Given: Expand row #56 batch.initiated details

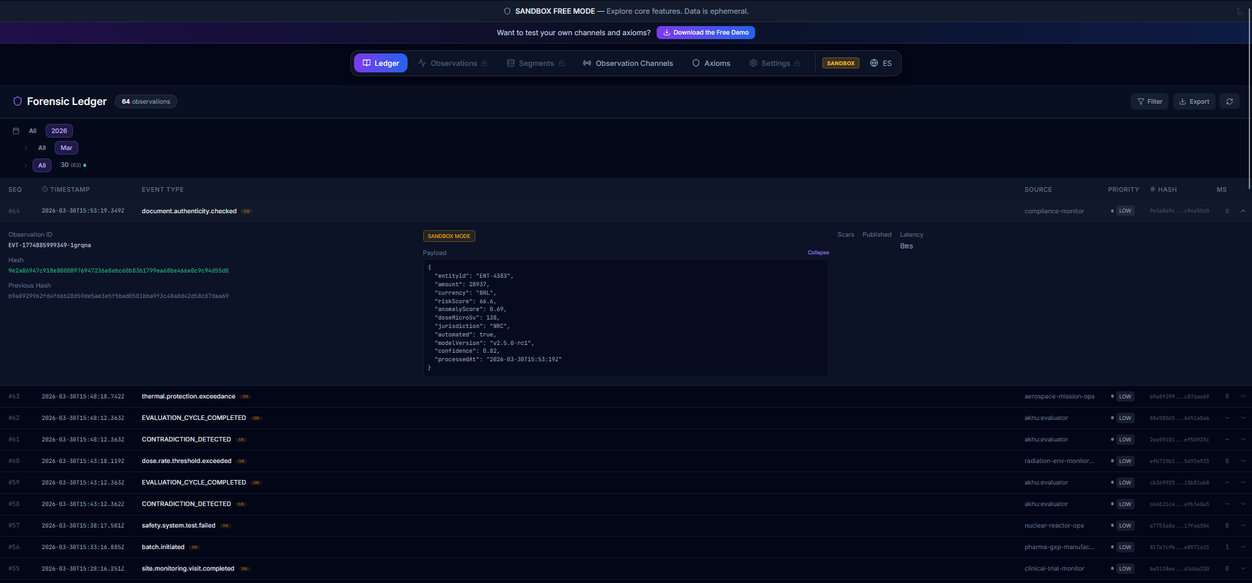Looking at the screenshot, I should (1243, 547).
